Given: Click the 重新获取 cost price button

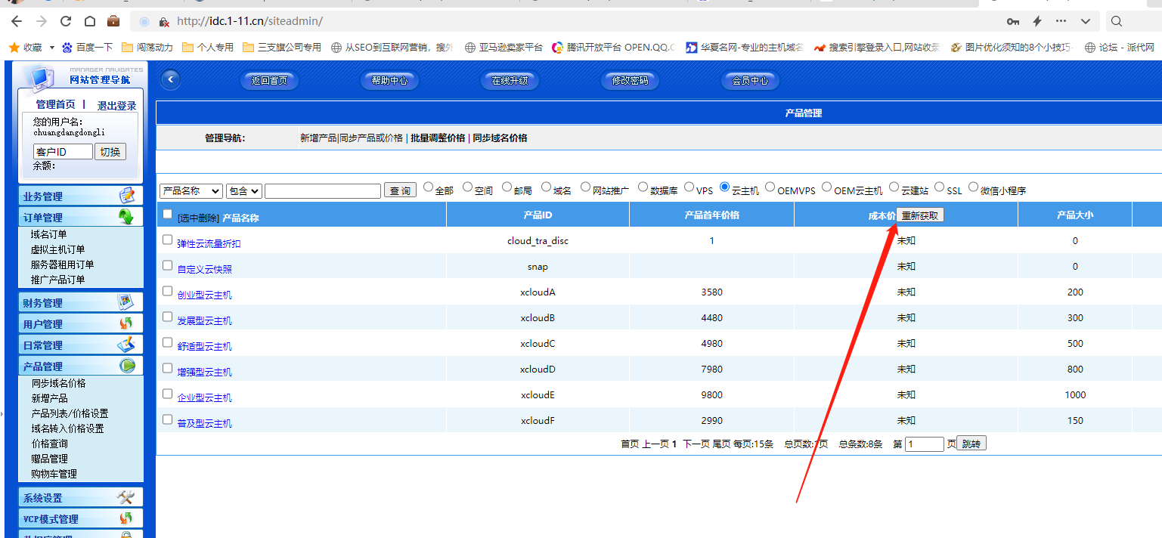Looking at the screenshot, I should (x=920, y=215).
